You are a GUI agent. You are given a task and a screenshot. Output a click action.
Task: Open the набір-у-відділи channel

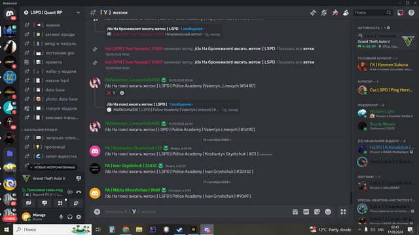(52, 71)
